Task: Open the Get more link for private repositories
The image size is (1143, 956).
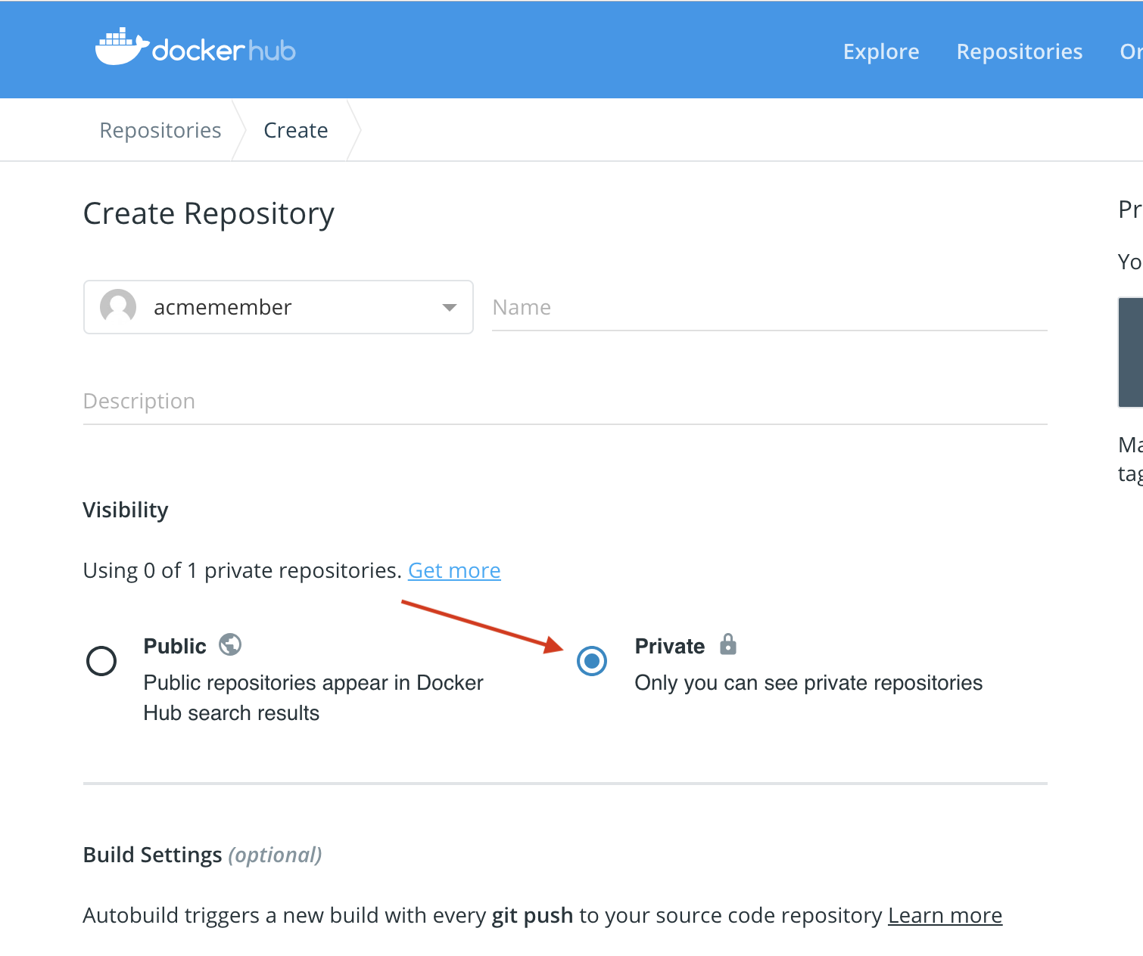Action: point(454,570)
